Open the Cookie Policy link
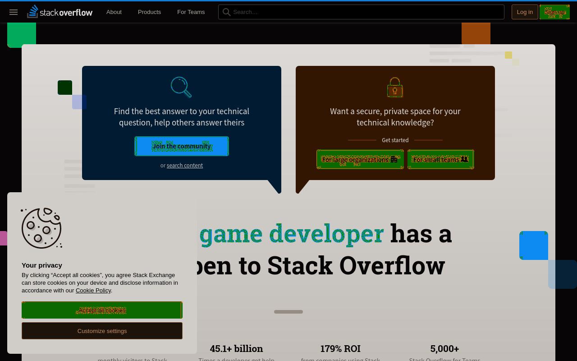577x361 pixels. [93, 291]
